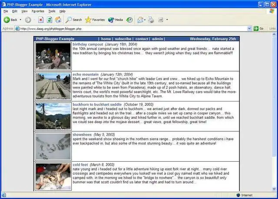
Task: Click the scrollbar up arrow
Action: pos(274,34)
